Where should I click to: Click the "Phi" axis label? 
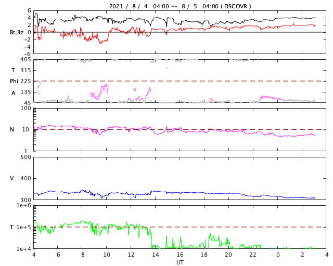14,81
